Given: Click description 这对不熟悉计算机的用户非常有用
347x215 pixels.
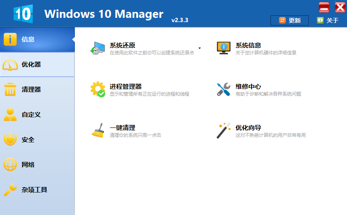Looking at the screenshot, I should [270, 135].
